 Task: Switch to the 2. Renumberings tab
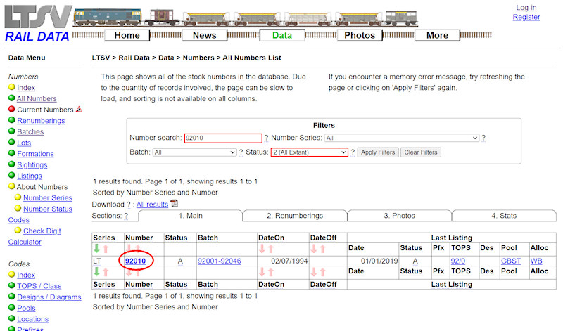[294, 216]
